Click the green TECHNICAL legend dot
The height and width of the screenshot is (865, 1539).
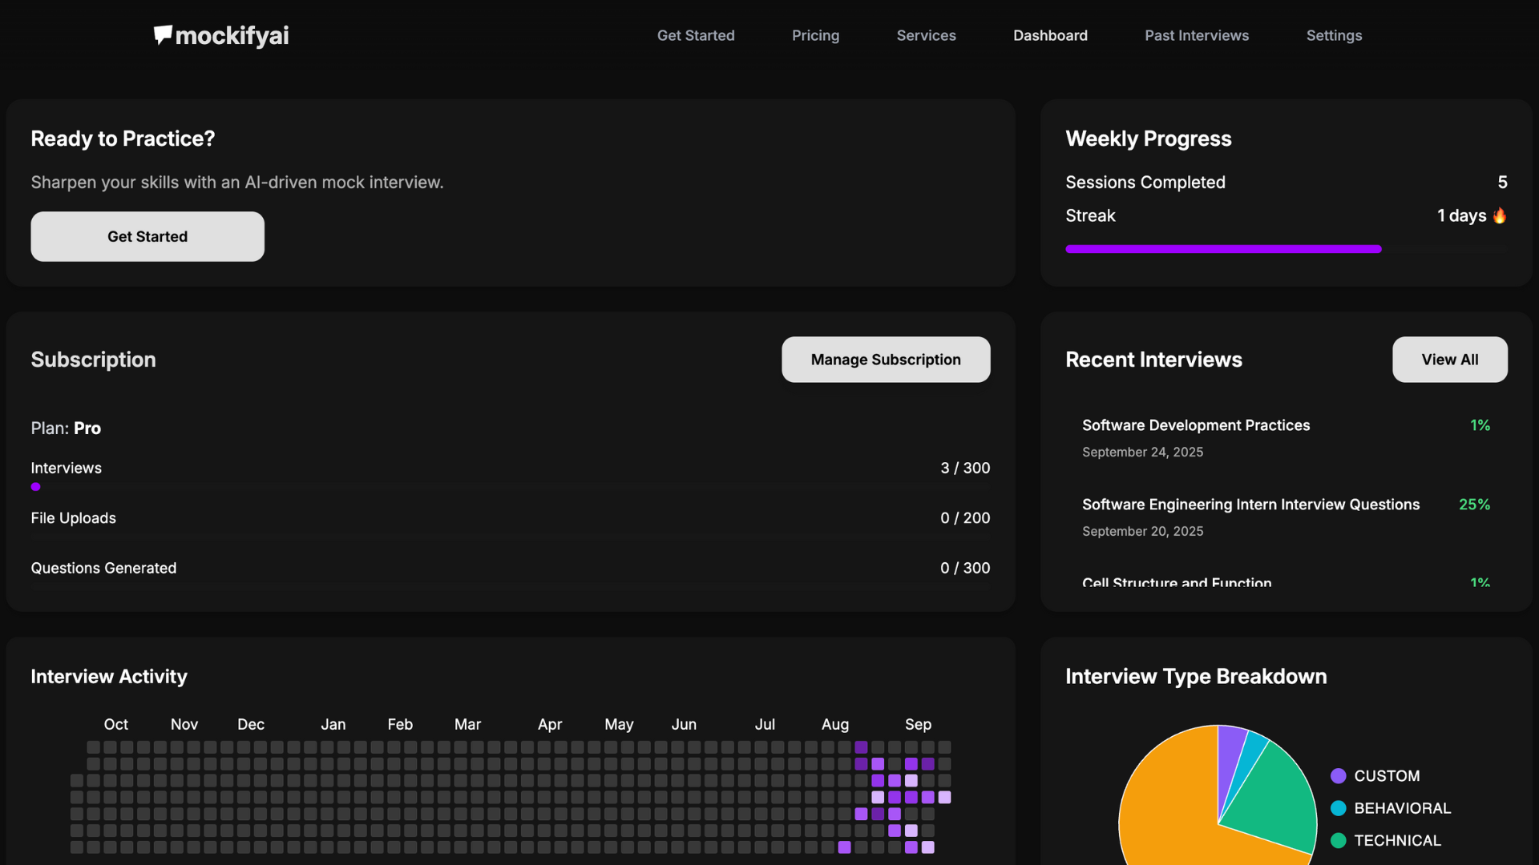click(1338, 840)
